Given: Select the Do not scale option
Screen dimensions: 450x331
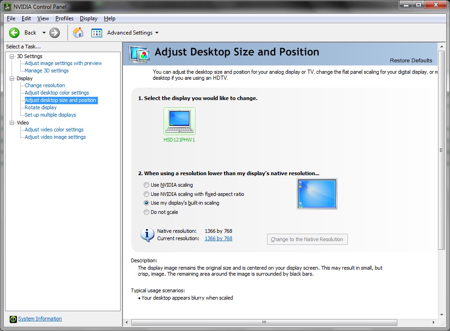Looking at the screenshot, I should (x=146, y=212).
